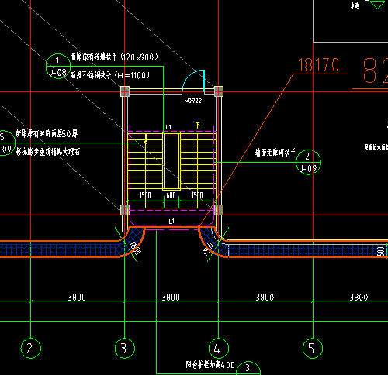Click the M0922 door label
The width and height of the screenshot is (388, 375).
193,101
